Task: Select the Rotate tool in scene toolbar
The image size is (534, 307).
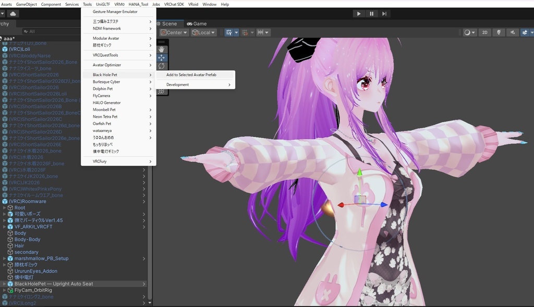Action: pyautogui.click(x=162, y=66)
